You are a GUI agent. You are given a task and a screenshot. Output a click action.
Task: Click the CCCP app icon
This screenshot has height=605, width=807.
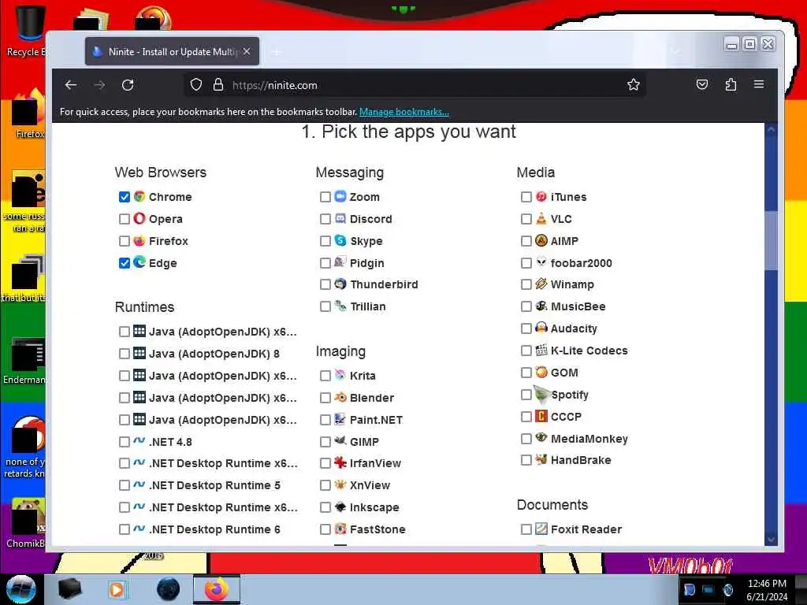click(541, 416)
